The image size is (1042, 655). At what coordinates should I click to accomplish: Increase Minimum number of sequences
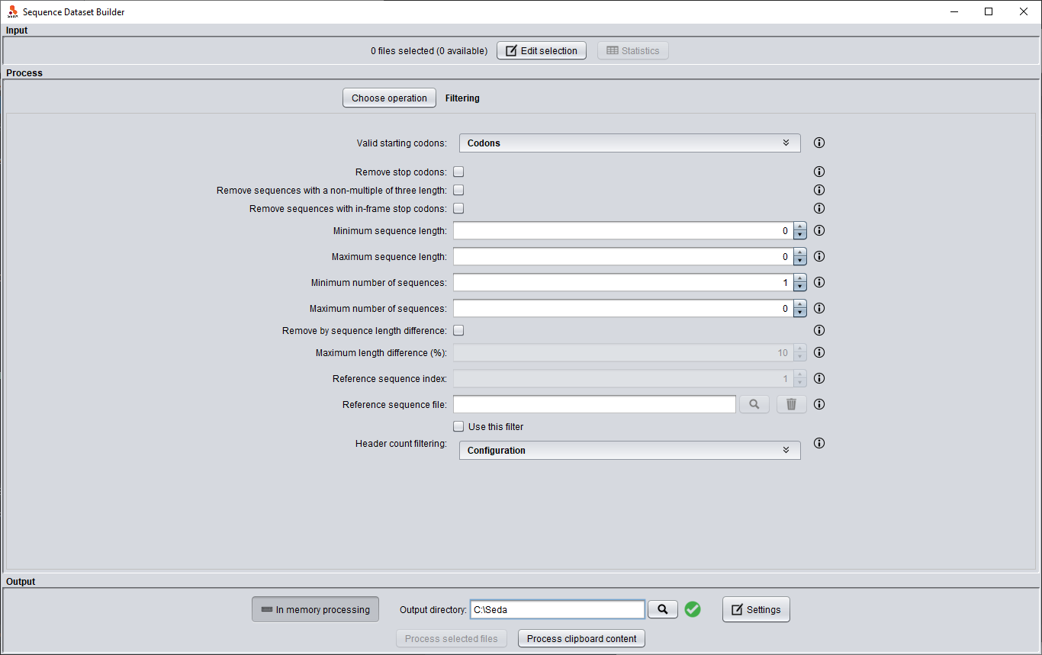pos(799,278)
